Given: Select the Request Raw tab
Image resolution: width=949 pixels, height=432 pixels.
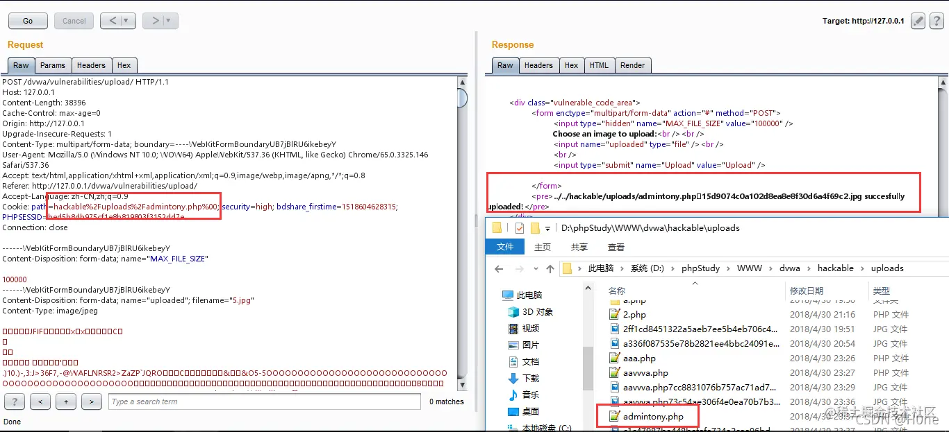Looking at the screenshot, I should (x=21, y=65).
